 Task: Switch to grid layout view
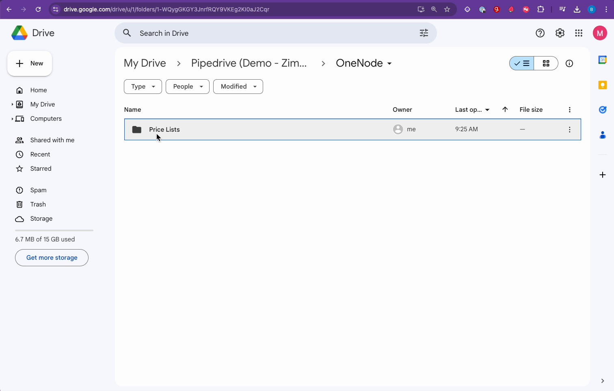pyautogui.click(x=546, y=63)
